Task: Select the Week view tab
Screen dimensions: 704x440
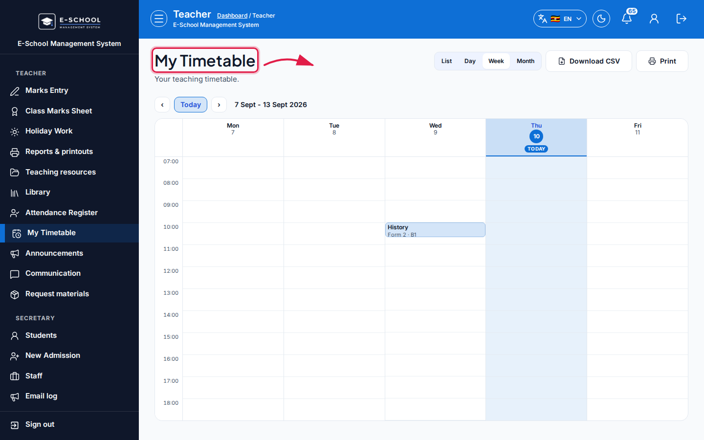Action: pos(496,61)
